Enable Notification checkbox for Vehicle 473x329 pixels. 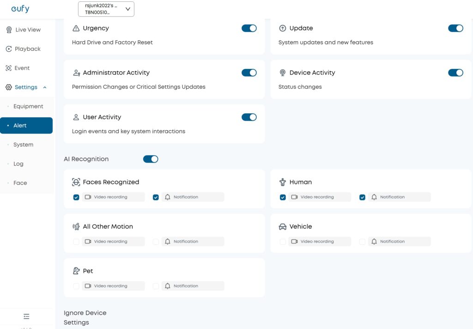tap(363, 242)
